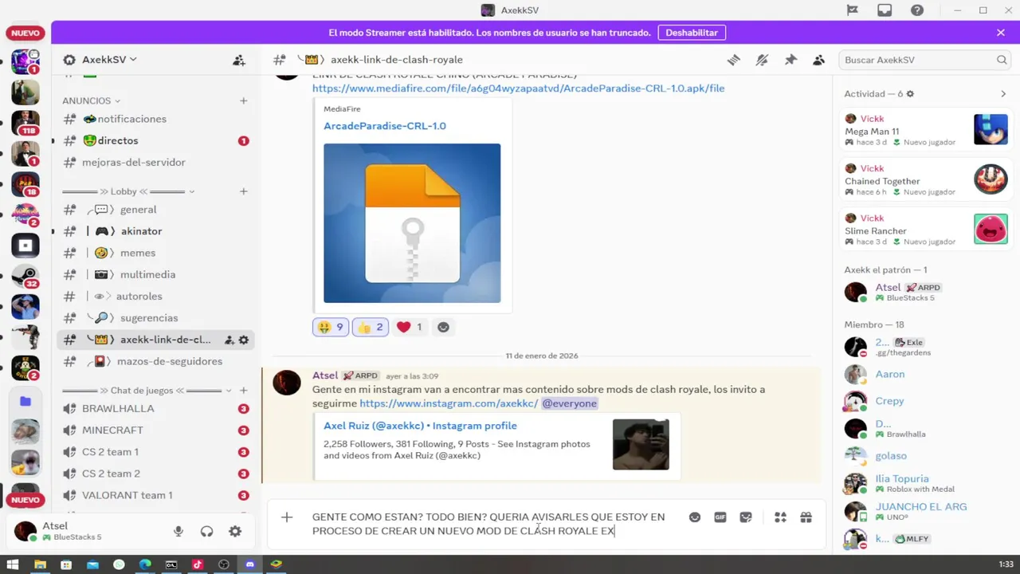
Task: Select member Ilia Topuria
Action: [926, 483]
